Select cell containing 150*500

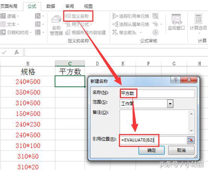[x=28, y=114]
